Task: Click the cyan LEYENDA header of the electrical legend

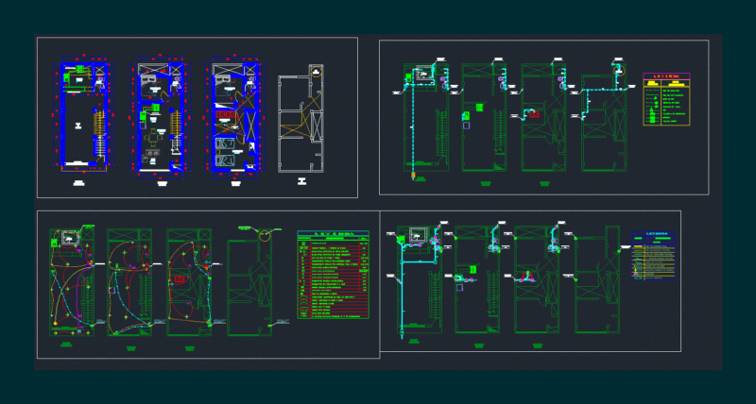Action: pyautogui.click(x=334, y=233)
